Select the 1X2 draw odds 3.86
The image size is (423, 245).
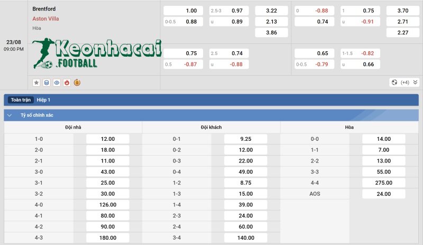[271, 32]
